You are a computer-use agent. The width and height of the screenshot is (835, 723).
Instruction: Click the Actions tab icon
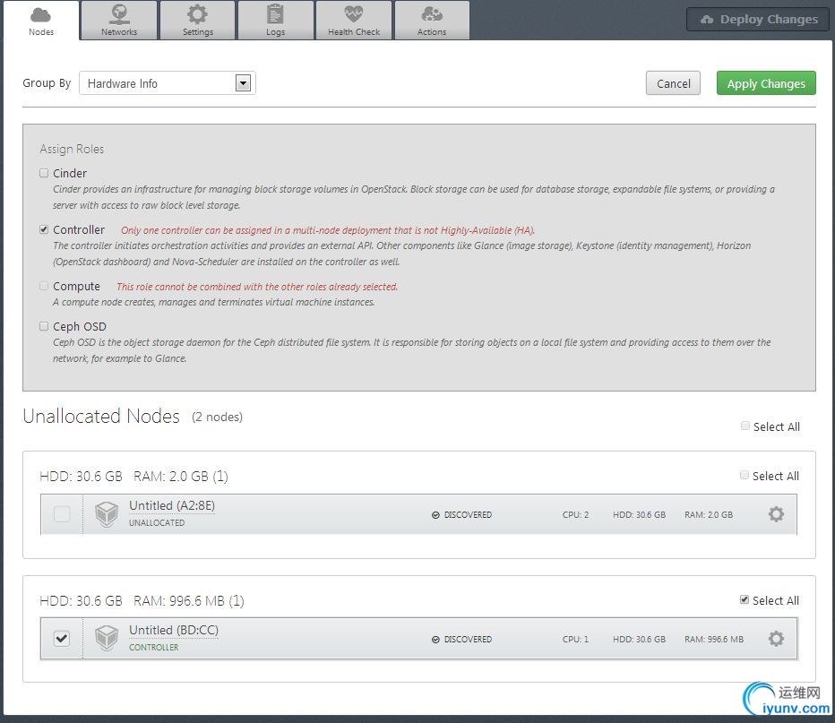click(x=432, y=14)
